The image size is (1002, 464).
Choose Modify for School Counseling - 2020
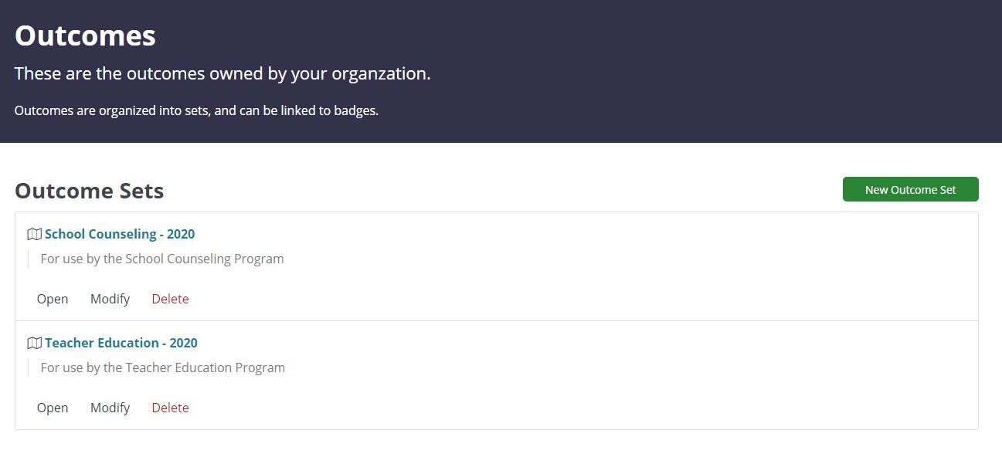(110, 299)
